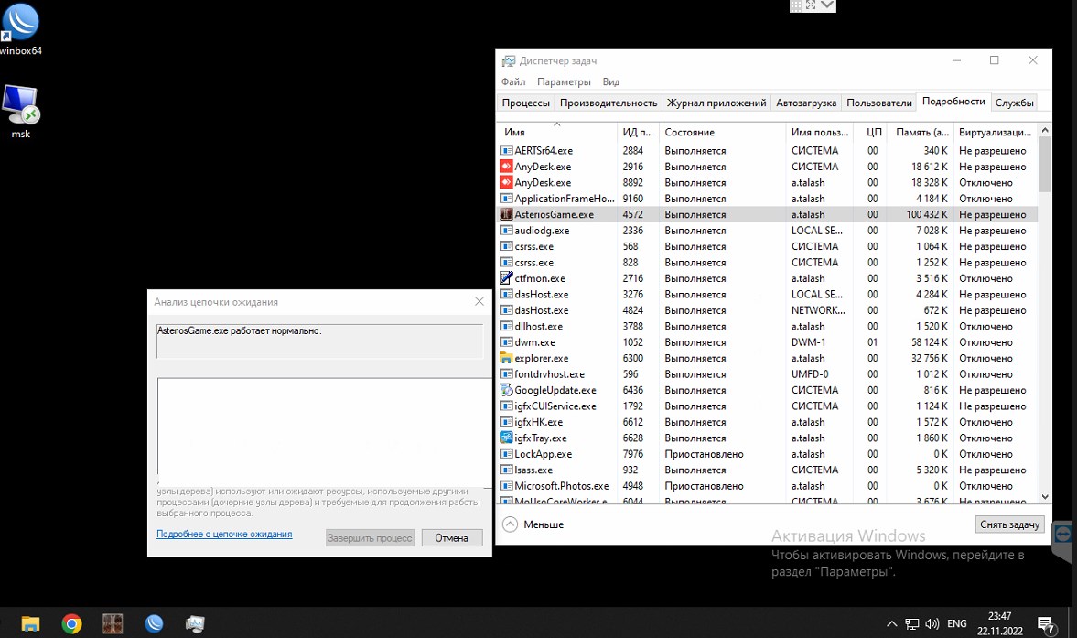Open the volume control tray icon
Viewport: 1077px width, 638px height.
coord(932,623)
